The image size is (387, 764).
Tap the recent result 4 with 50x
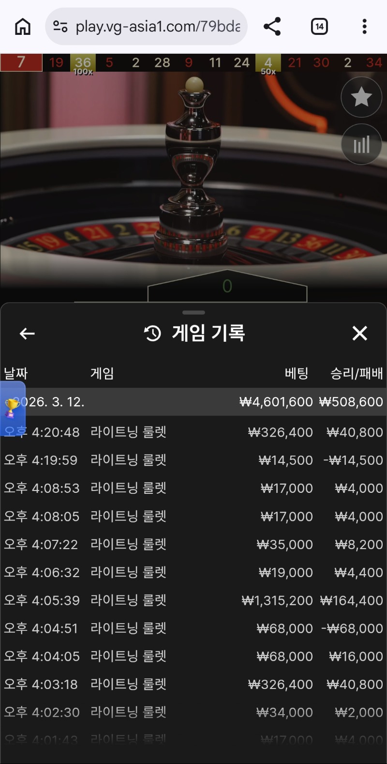coord(268,64)
